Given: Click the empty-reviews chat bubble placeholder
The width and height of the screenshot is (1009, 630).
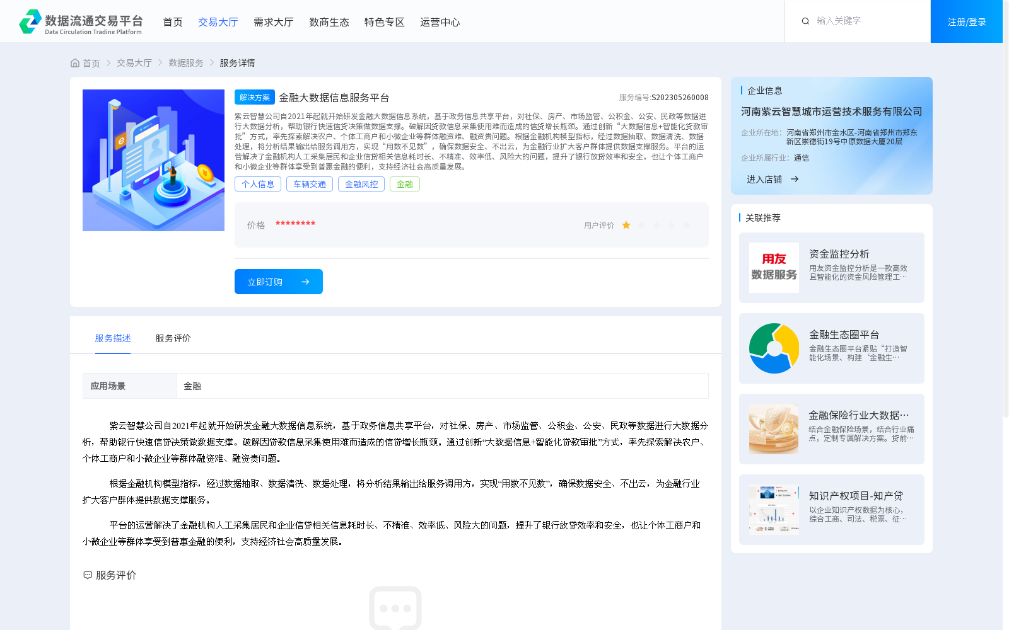Looking at the screenshot, I should pos(395,608).
